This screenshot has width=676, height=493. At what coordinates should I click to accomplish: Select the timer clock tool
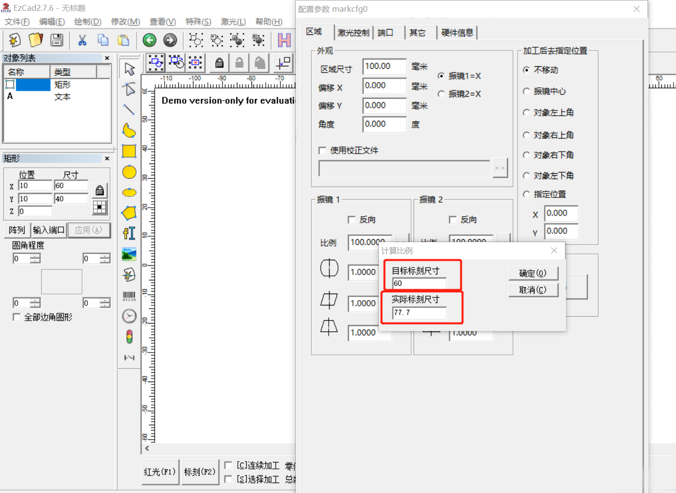point(129,316)
